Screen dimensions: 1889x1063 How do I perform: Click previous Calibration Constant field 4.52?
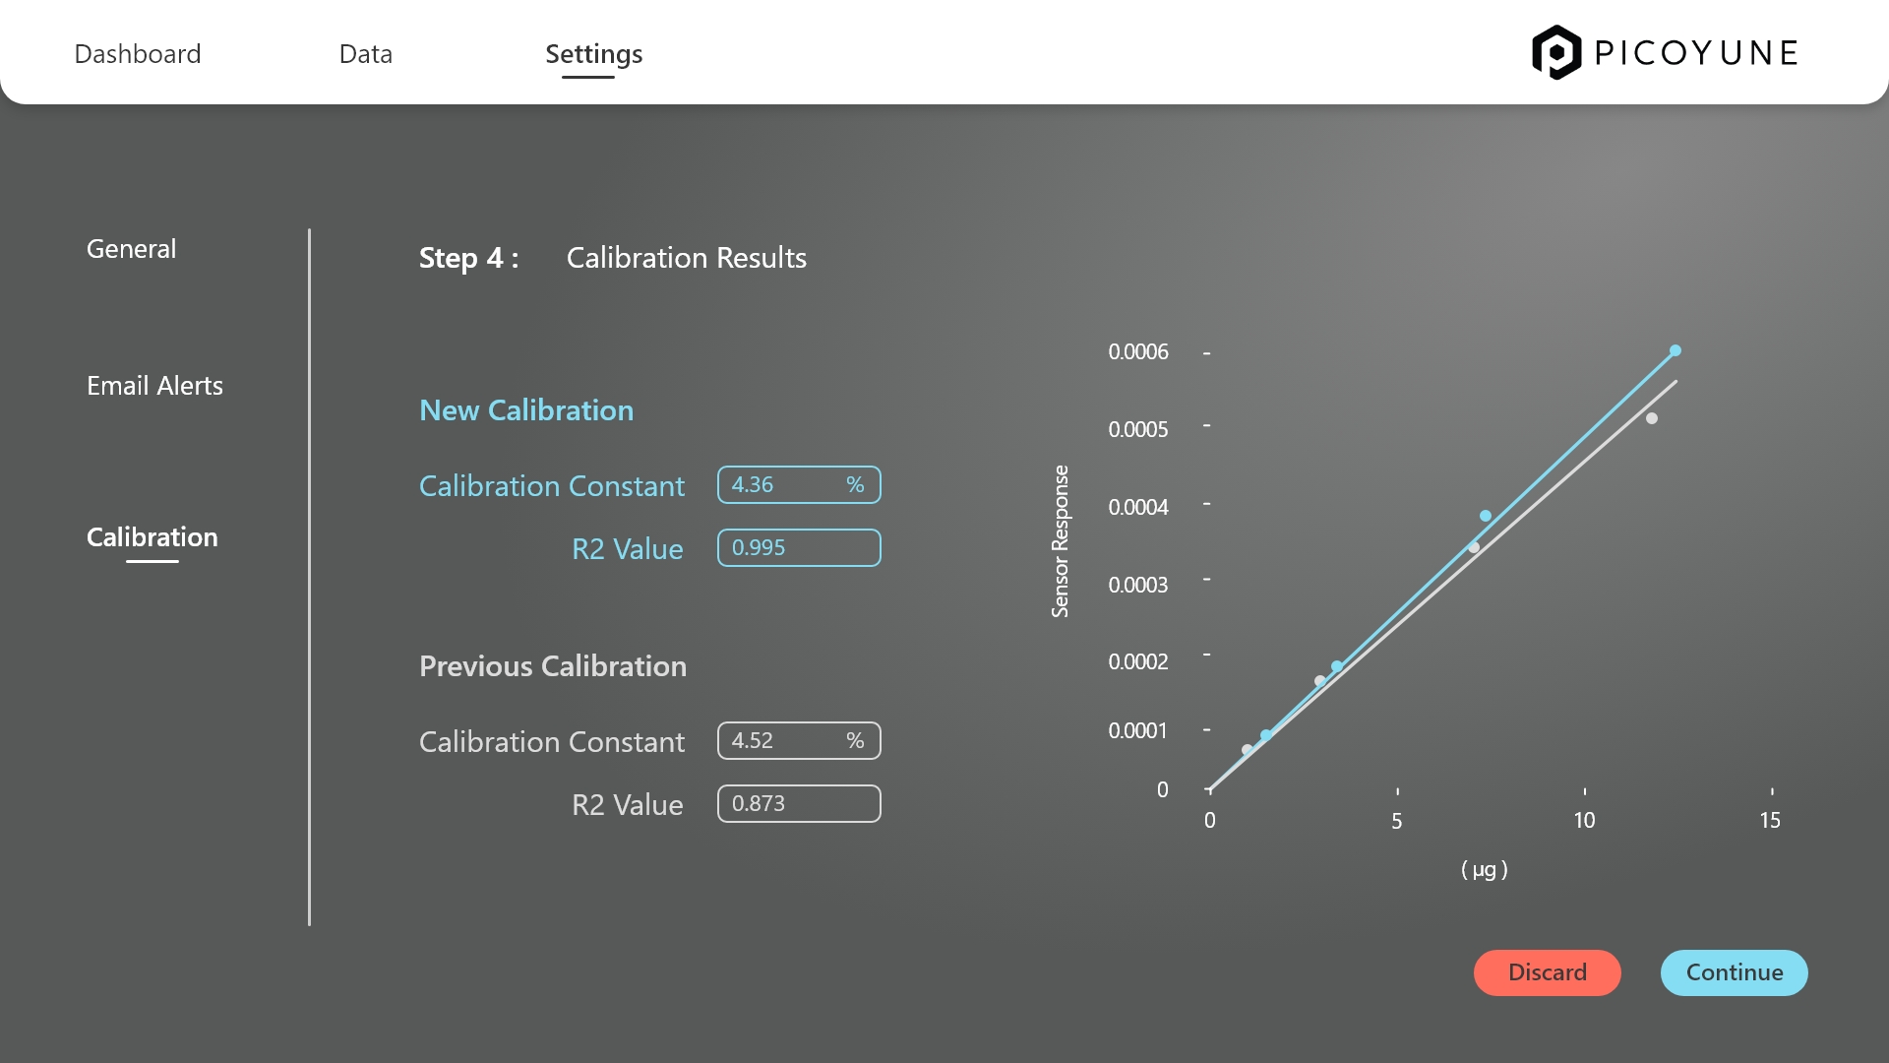pos(798,741)
